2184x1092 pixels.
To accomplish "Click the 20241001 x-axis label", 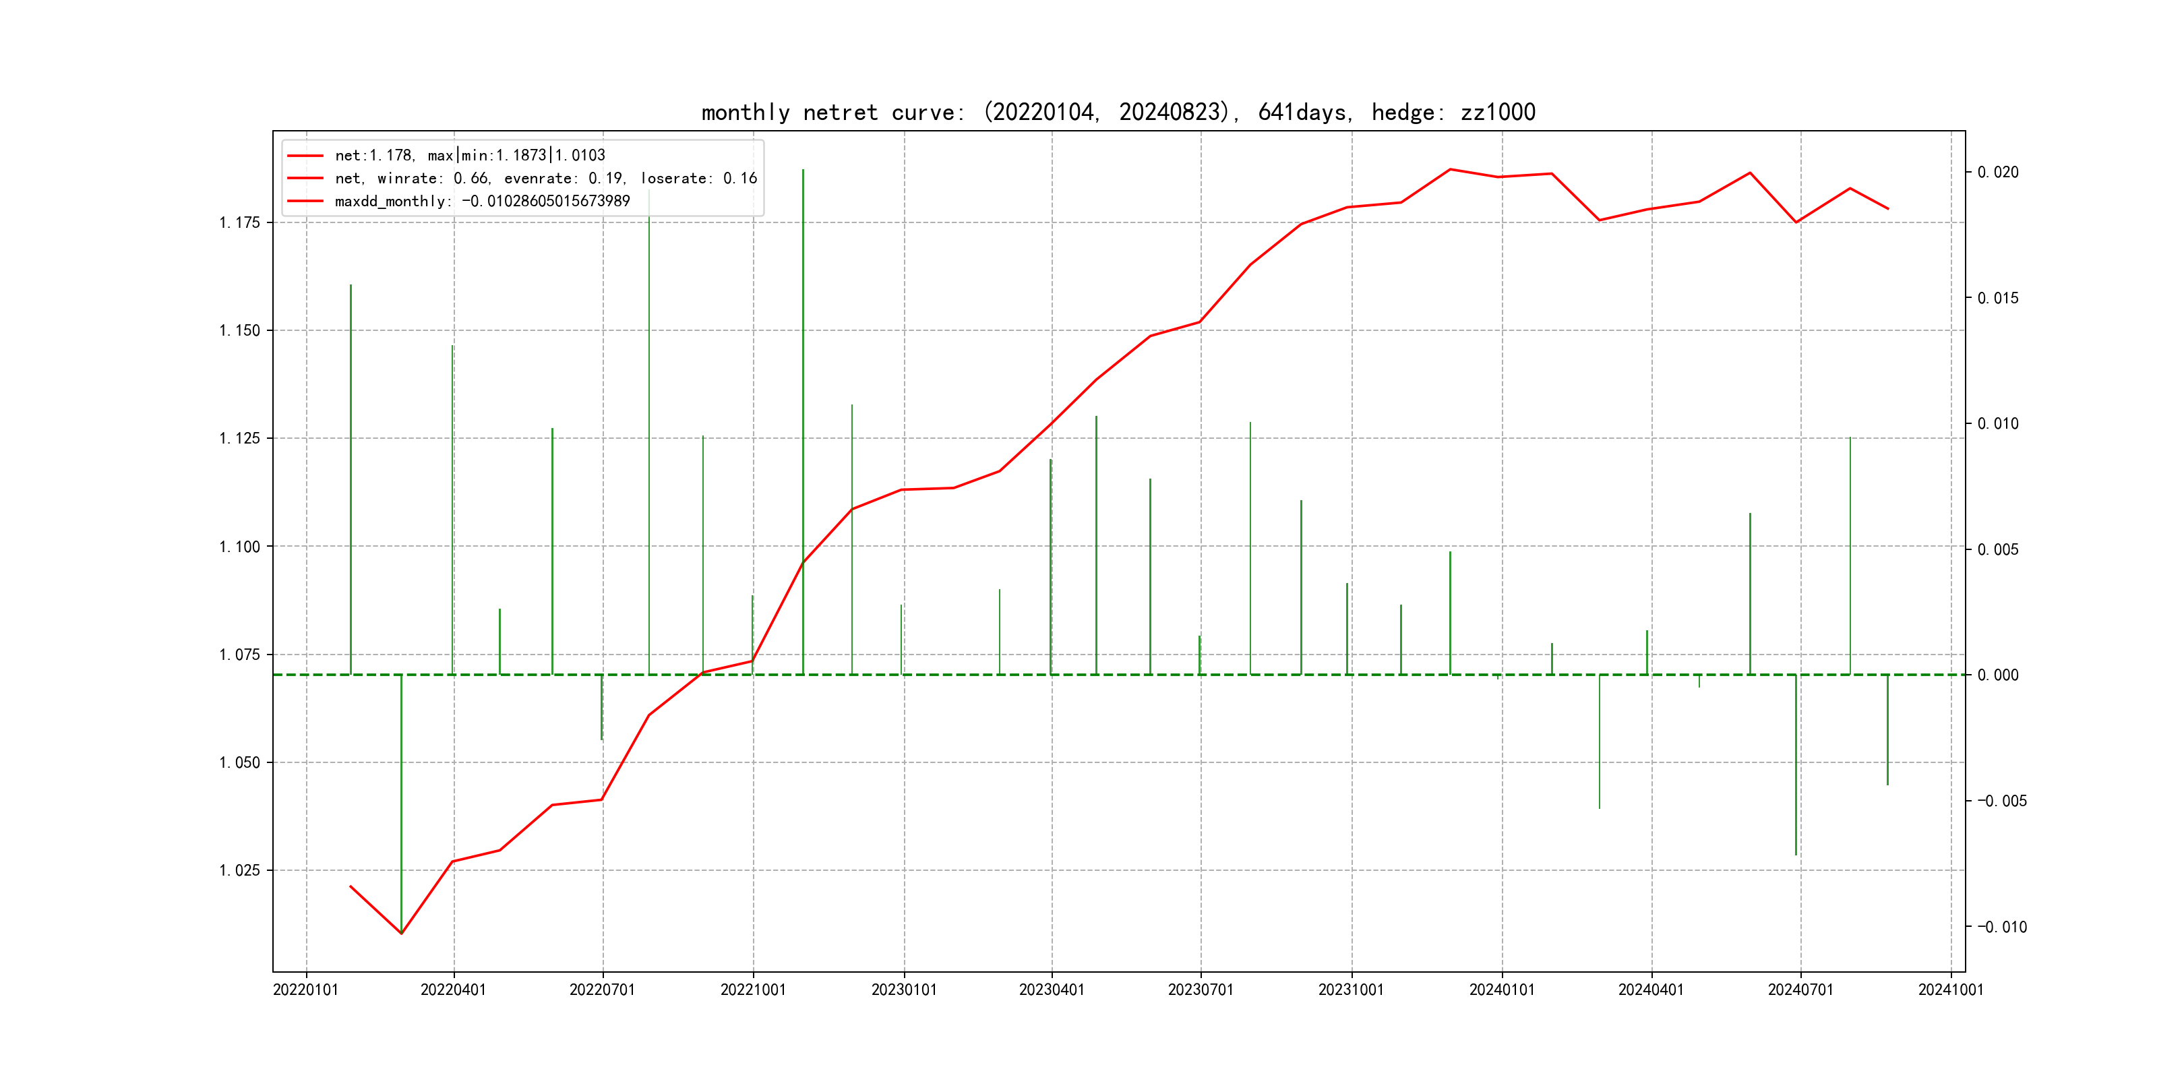I will [1951, 990].
